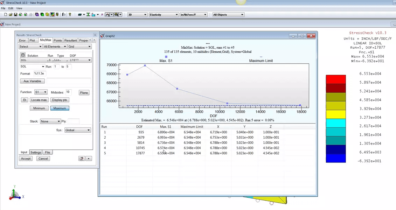Open the Edit menu
The image size is (396, 210).
pos(11,8)
